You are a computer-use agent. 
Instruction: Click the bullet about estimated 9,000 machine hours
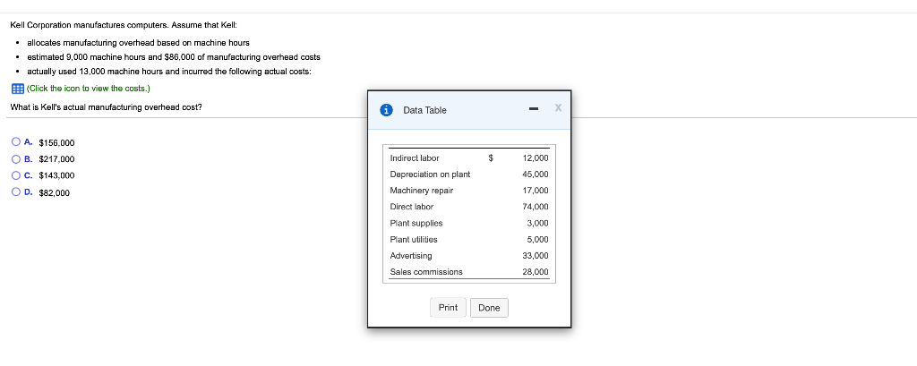[174, 57]
